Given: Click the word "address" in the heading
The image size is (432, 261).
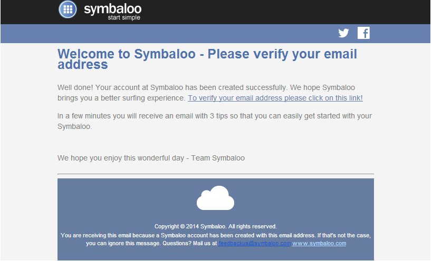Looking at the screenshot, I should click(x=83, y=65).
